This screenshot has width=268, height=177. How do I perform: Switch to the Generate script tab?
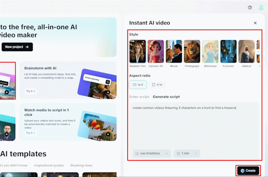tap(166, 97)
